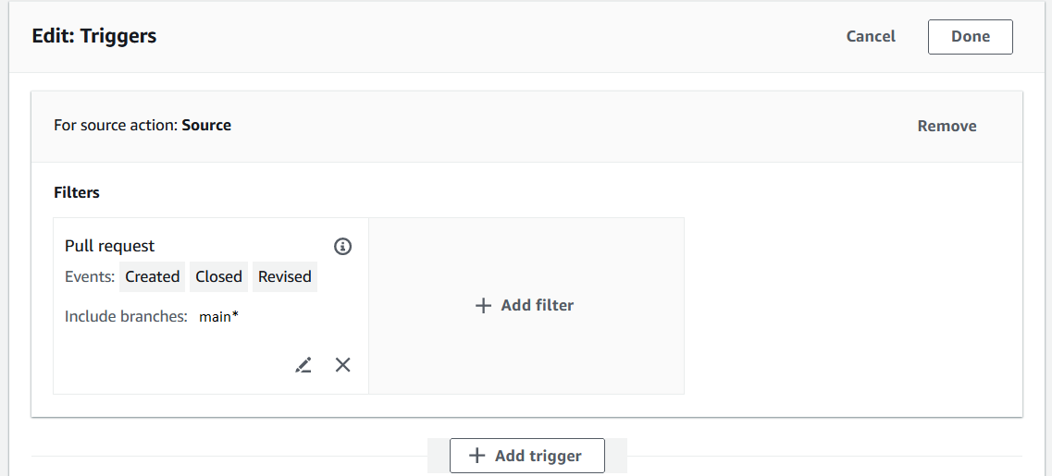The image size is (1052, 476).
Task: Click the plus icon next to Add filter
Action: tap(482, 305)
